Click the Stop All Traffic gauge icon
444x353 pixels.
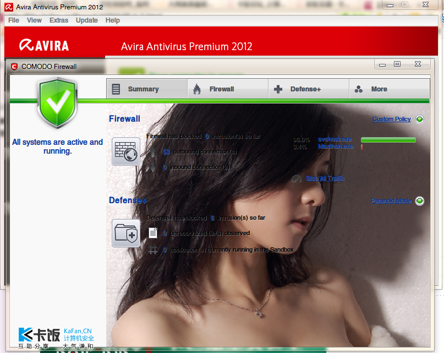297,179
